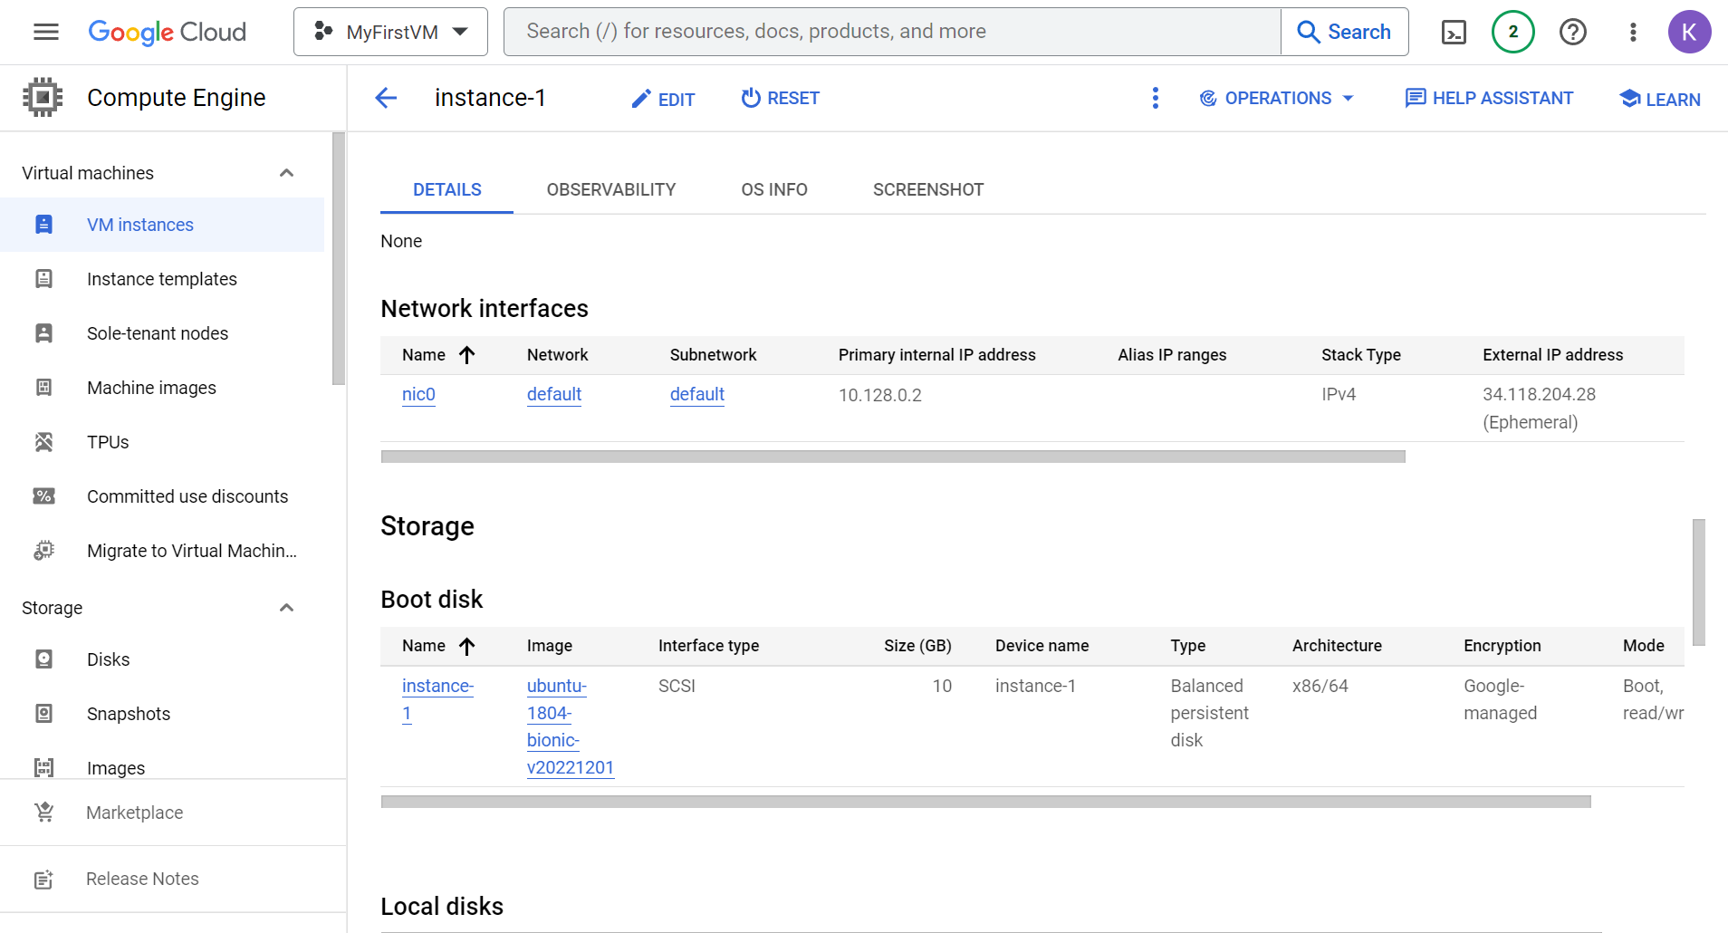Screen dimensions: 1728x933
Task: Focus the resources search field
Action: (892, 32)
